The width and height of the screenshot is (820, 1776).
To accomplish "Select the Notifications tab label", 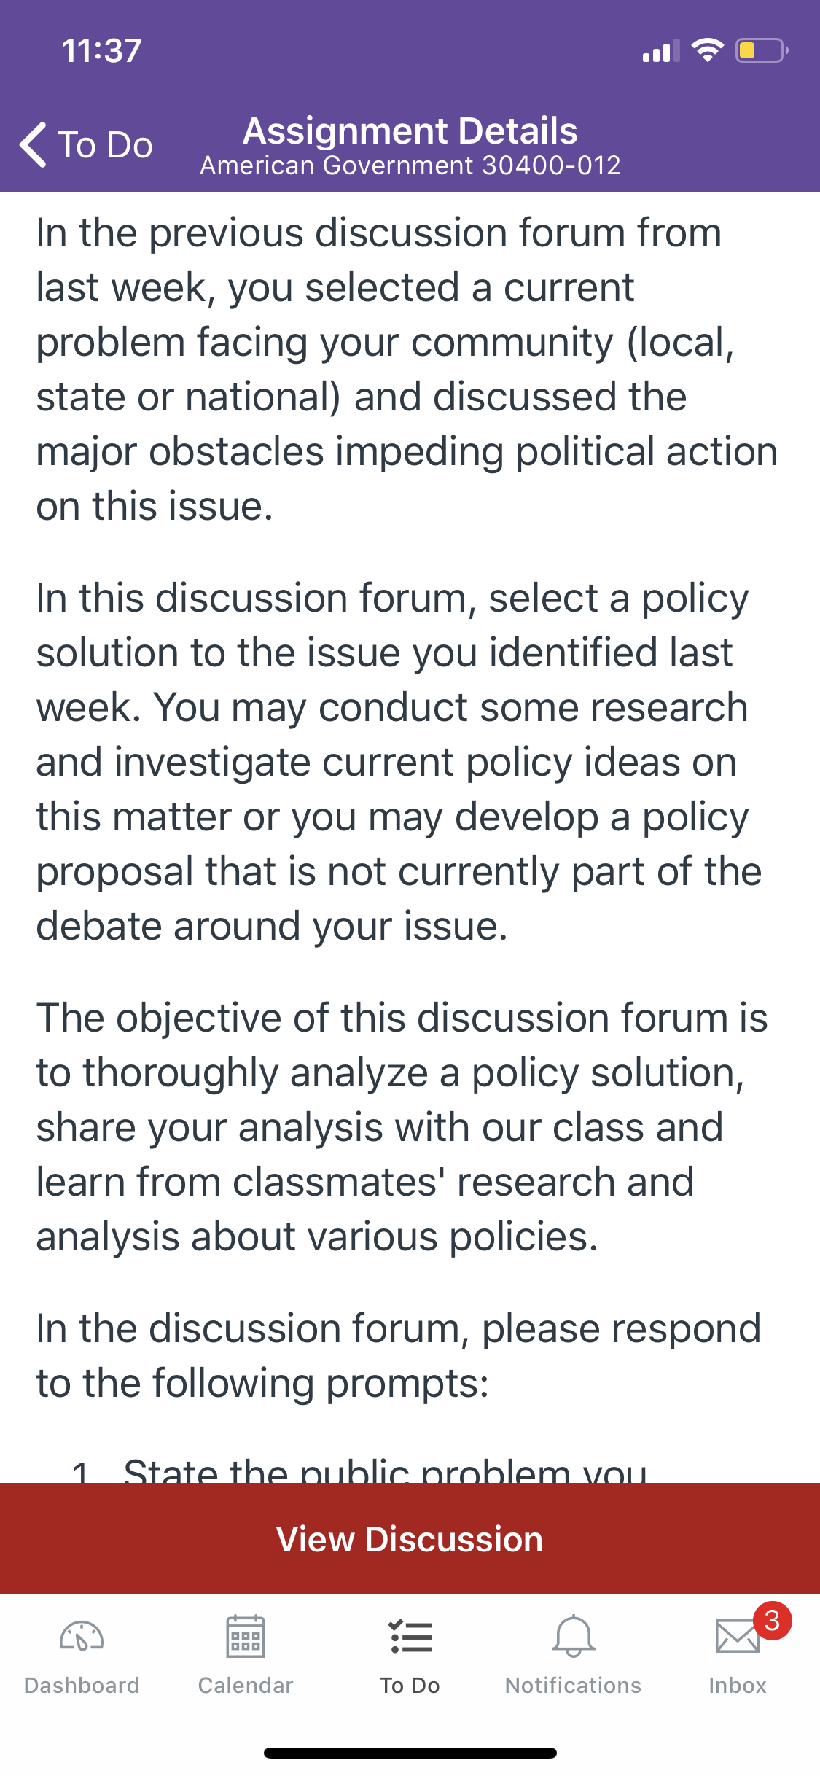I will [x=574, y=1686].
